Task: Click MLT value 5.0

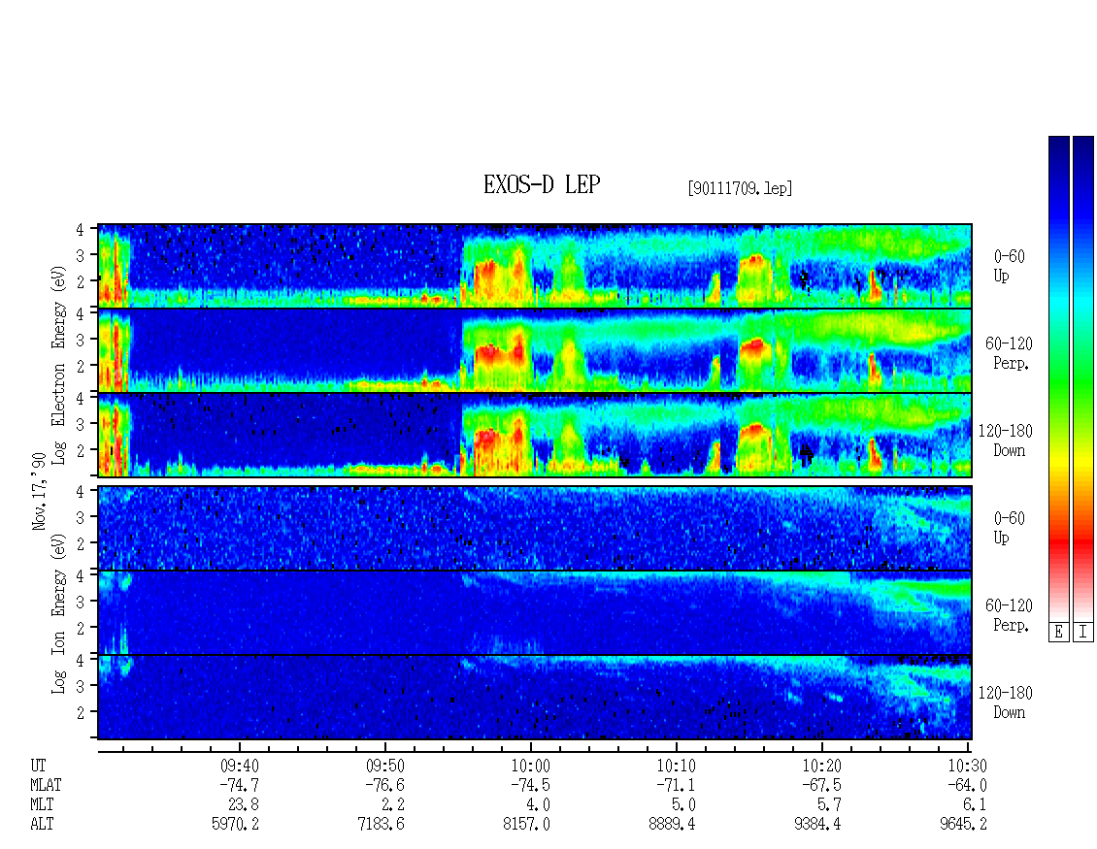Action: 684,804
